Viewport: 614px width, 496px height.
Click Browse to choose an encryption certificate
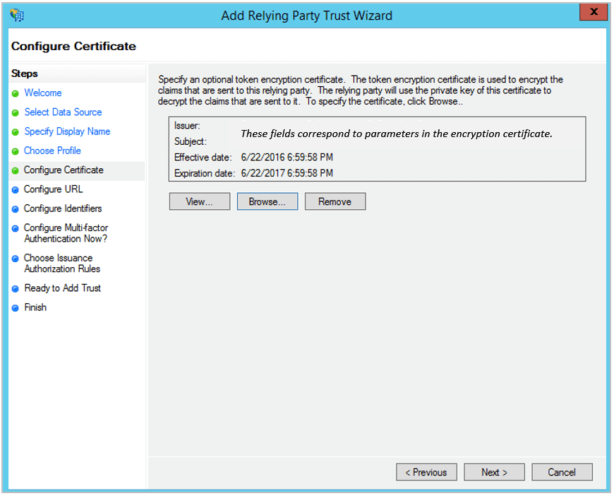267,201
